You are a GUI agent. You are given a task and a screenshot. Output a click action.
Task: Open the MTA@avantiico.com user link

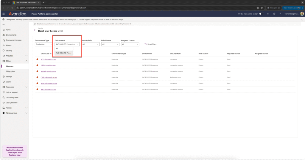[48, 59]
